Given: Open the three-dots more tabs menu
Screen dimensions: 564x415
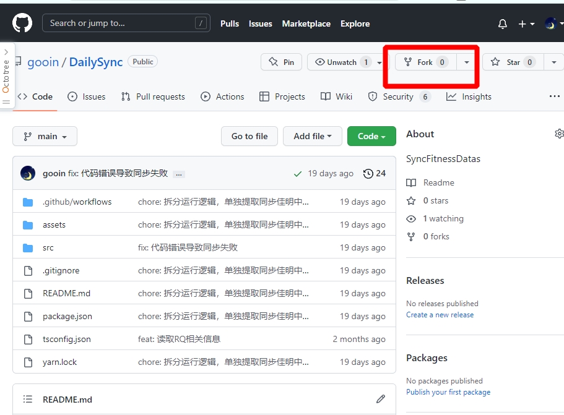Looking at the screenshot, I should tap(554, 96).
